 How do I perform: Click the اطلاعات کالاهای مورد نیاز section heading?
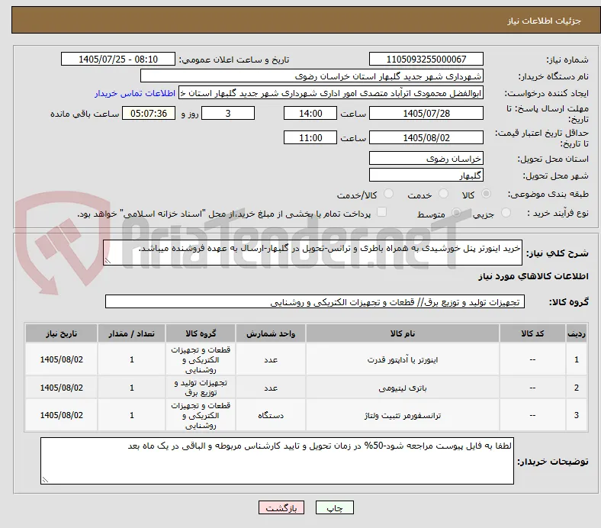click(x=533, y=276)
